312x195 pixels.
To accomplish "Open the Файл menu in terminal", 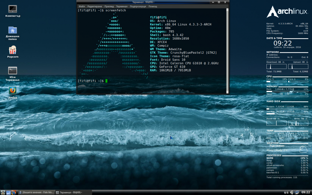I will pyautogui.click(x=81, y=6).
